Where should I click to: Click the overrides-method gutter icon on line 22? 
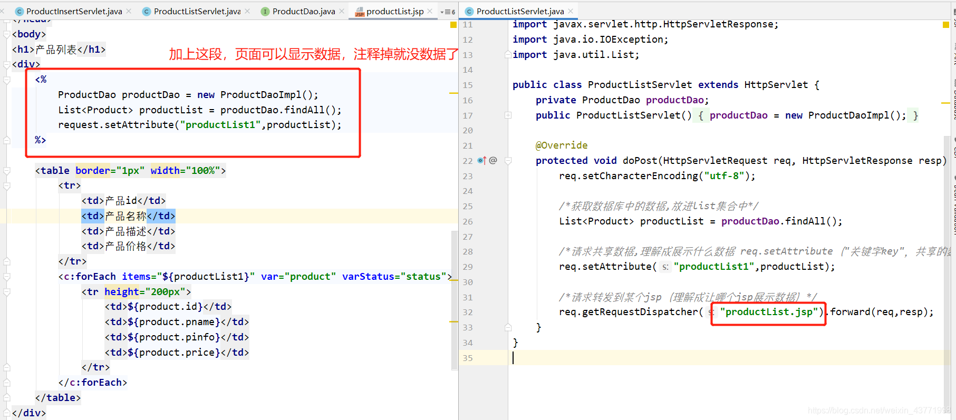click(x=481, y=160)
